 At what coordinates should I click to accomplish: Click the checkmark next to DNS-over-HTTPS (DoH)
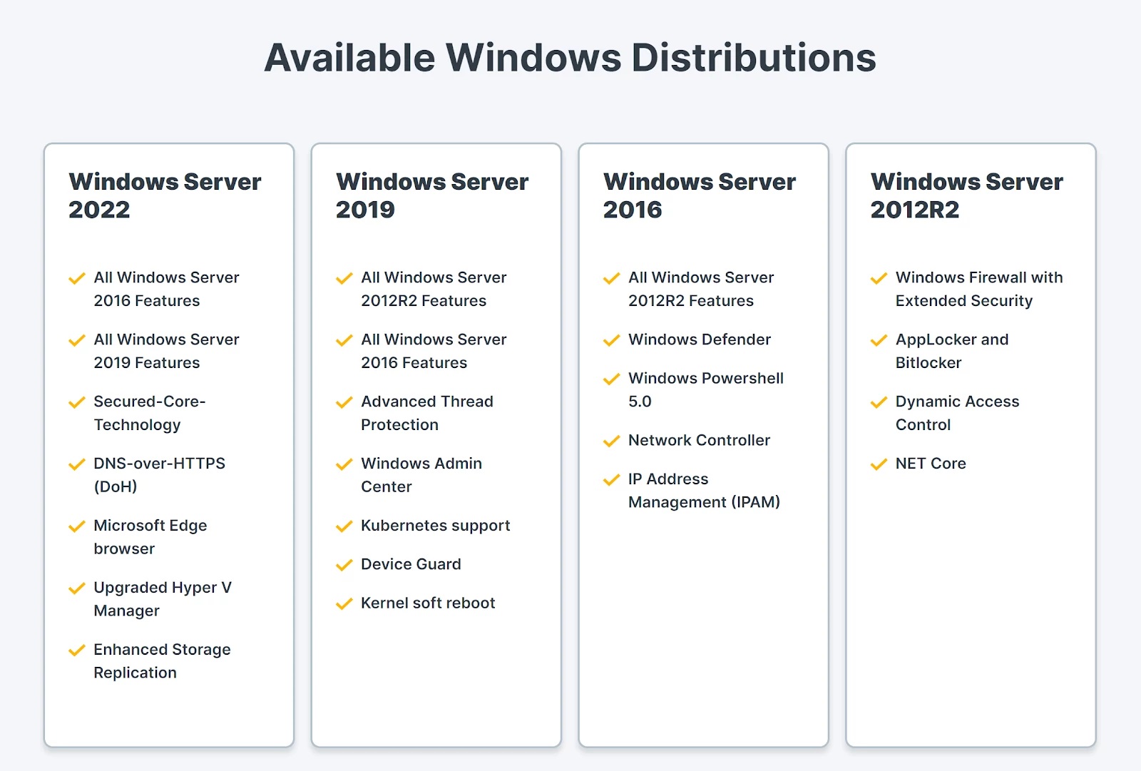click(x=77, y=464)
